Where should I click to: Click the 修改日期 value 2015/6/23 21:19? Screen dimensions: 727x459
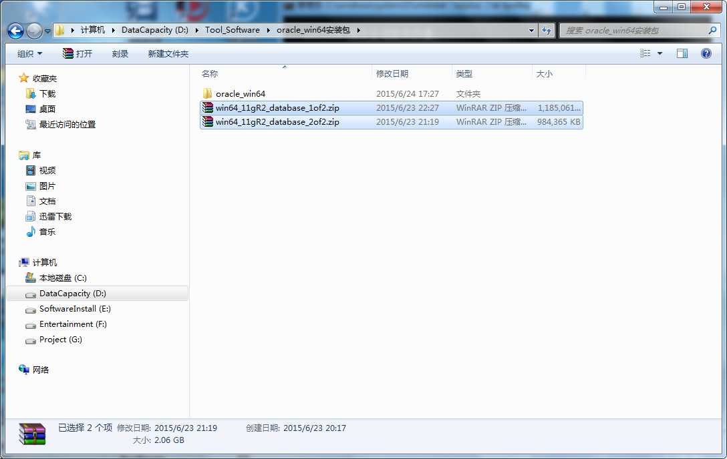pos(186,428)
